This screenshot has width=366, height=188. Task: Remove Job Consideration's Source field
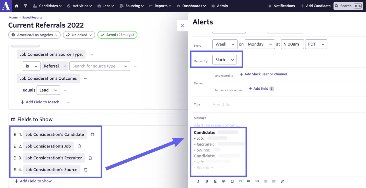pos(86,170)
